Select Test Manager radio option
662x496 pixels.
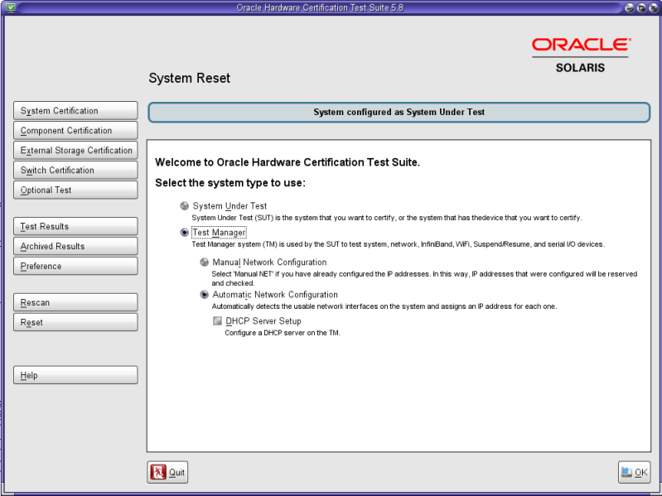pyautogui.click(x=185, y=233)
